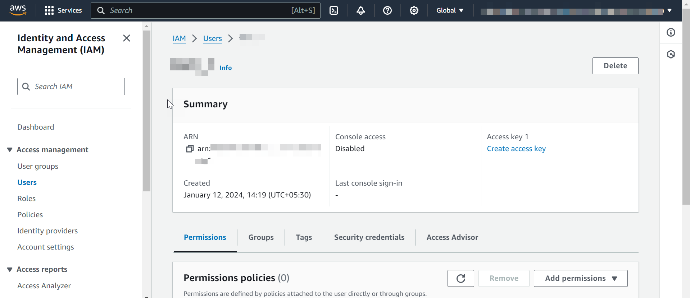Screen dimensions: 690x298
Task: Open Dashboard in the sidebar
Action: click(36, 127)
